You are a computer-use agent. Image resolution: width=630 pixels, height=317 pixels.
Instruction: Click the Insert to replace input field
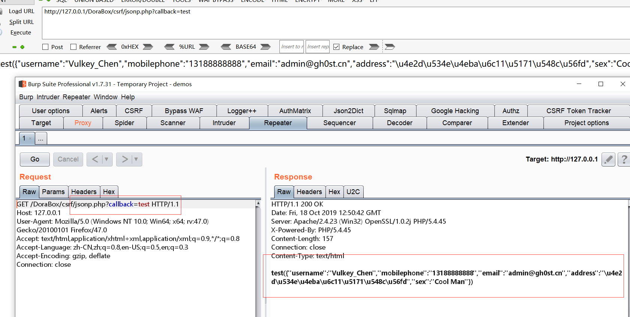292,47
